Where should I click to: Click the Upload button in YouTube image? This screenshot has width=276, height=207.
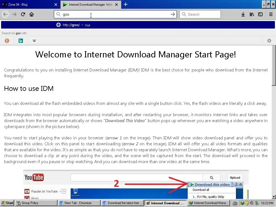point(235,178)
